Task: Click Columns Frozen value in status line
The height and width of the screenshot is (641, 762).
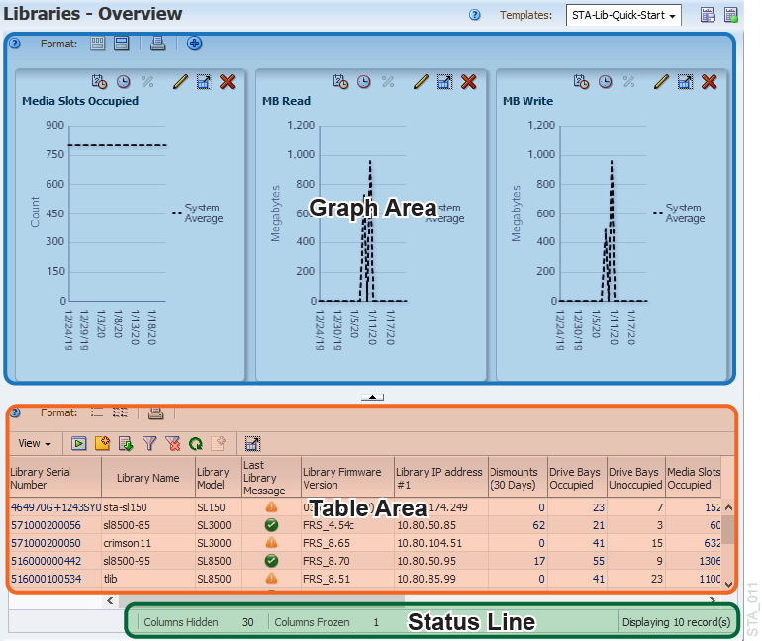Action: tap(376, 622)
